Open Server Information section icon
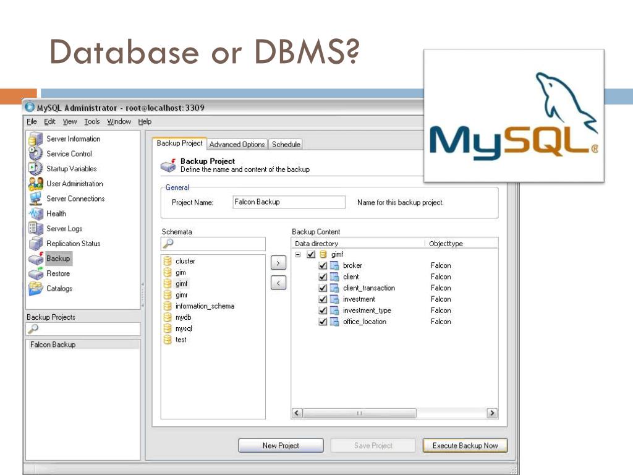This screenshot has width=633, height=475. [x=35, y=139]
